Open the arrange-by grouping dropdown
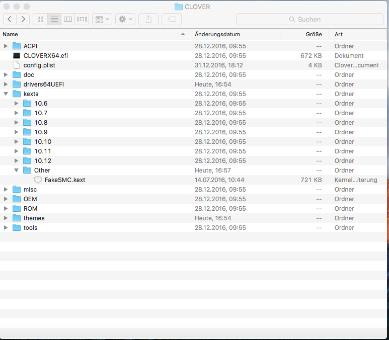Viewport: 389px width, 340px height. [102, 19]
